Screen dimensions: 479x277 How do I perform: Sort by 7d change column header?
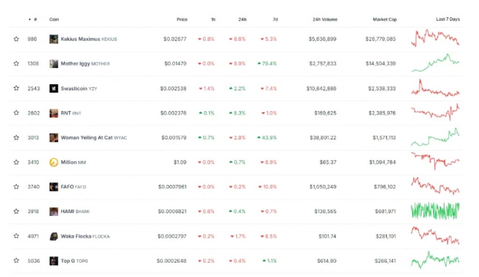(x=275, y=20)
